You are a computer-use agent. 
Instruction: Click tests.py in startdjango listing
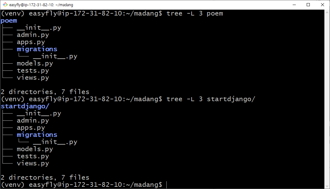[x=33, y=156]
